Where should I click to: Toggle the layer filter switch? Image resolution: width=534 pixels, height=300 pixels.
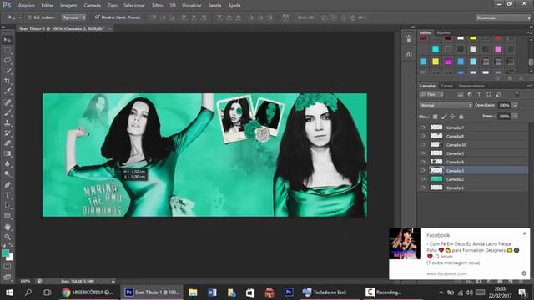point(516,95)
